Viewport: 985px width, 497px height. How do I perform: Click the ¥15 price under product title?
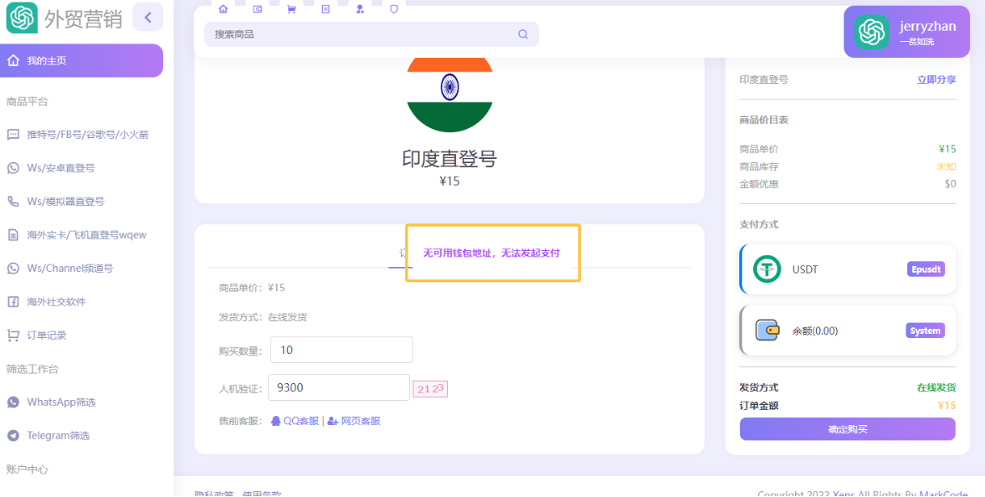(449, 181)
